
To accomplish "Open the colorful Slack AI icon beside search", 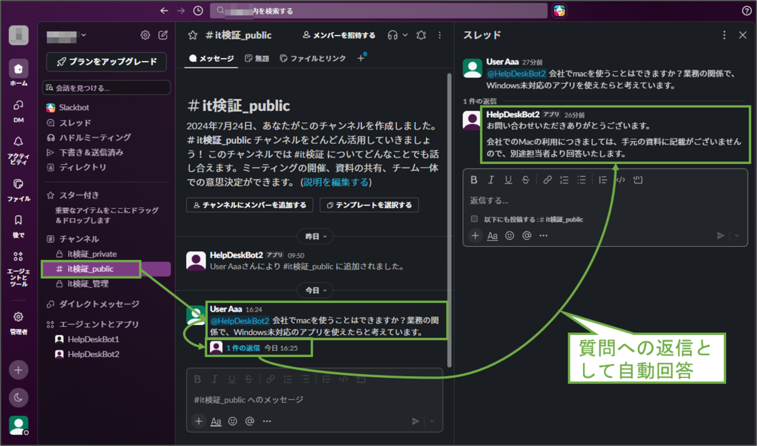I will click(x=559, y=11).
